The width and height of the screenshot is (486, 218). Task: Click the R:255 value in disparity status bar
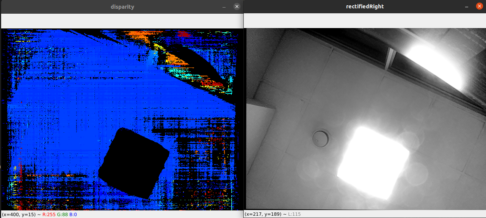coord(49,215)
